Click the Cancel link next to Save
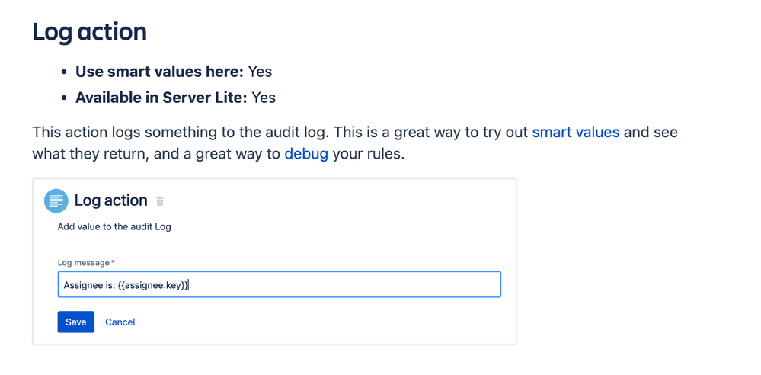Viewport: 761px width, 375px height. point(120,322)
